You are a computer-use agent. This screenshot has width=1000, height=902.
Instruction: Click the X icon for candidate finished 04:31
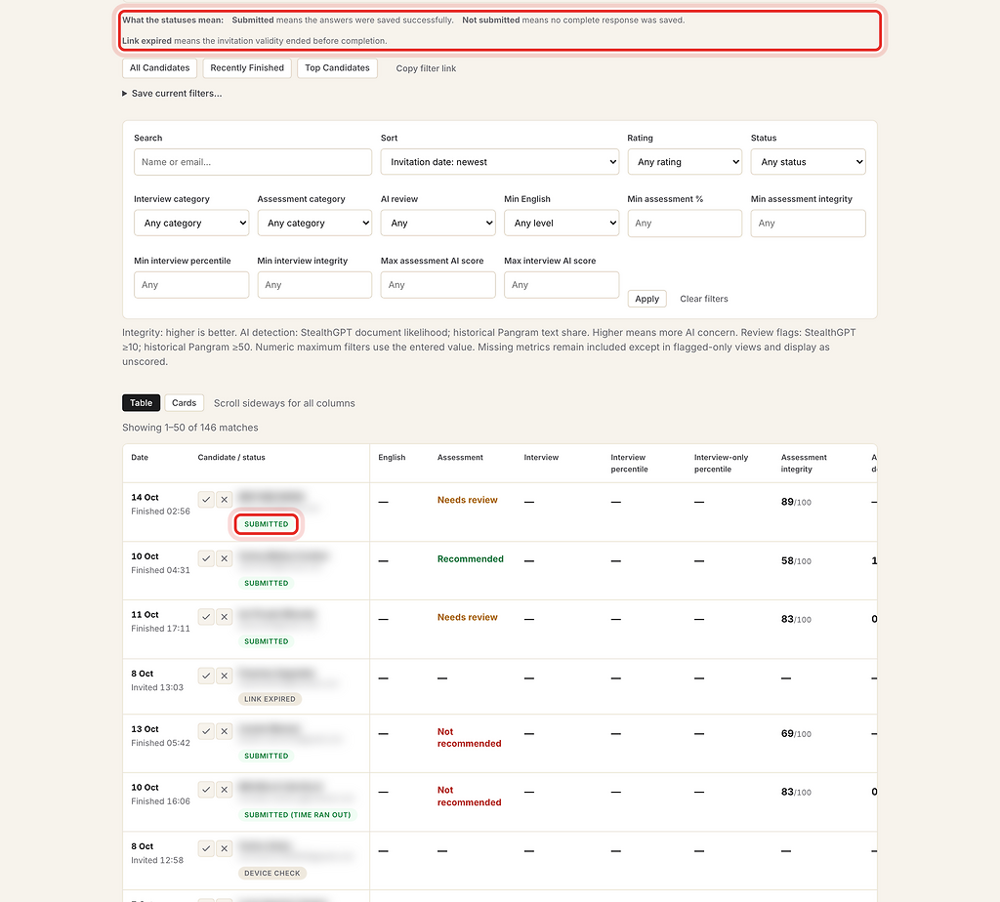tap(224, 558)
